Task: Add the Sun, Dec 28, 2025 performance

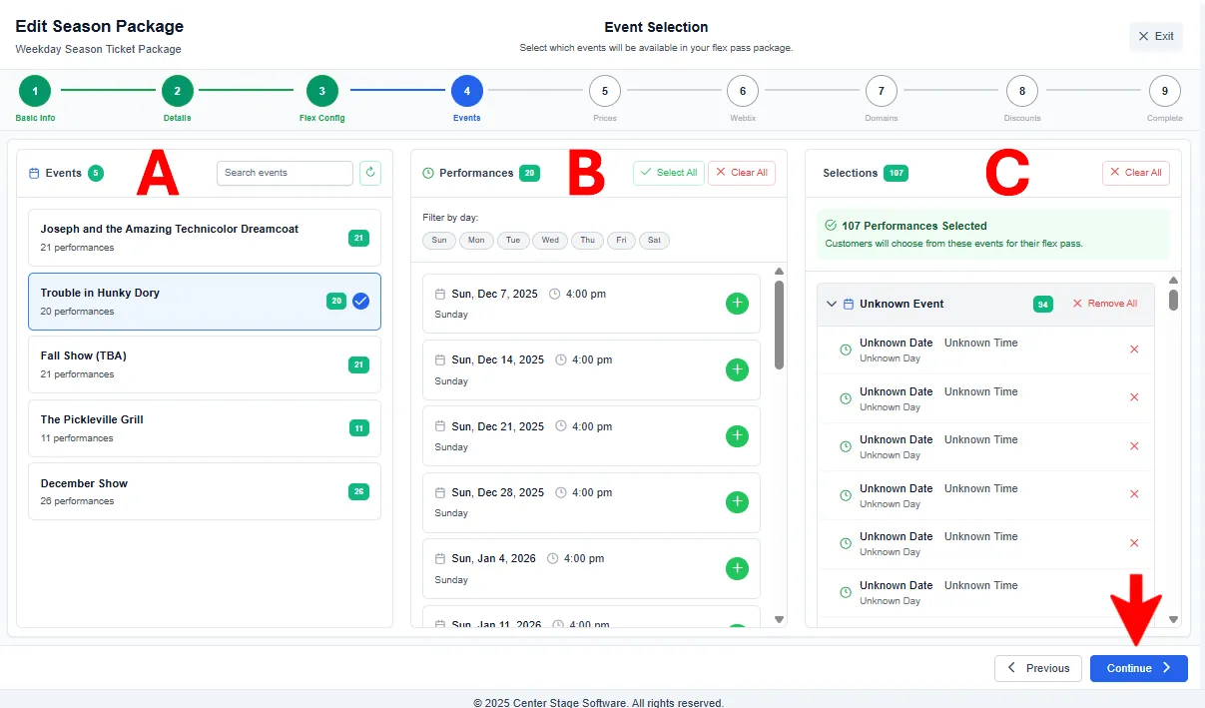Action: 737,502
